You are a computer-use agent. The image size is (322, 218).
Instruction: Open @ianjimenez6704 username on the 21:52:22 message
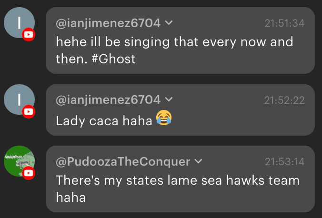(108, 99)
